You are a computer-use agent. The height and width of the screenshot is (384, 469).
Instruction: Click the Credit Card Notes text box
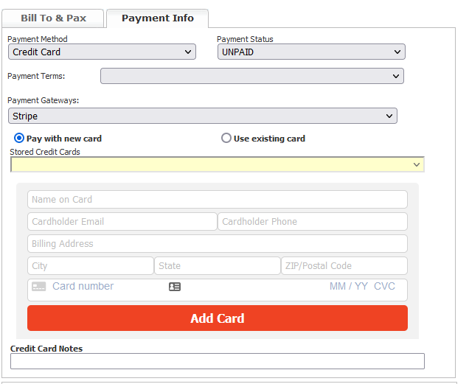218,361
